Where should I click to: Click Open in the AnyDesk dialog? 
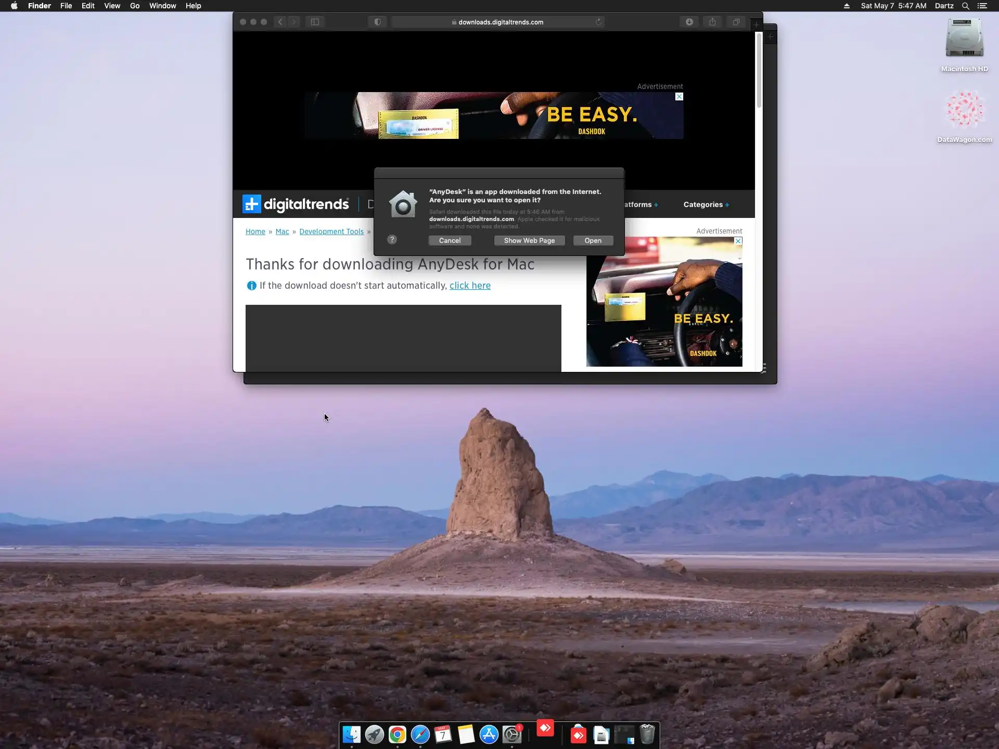(593, 240)
